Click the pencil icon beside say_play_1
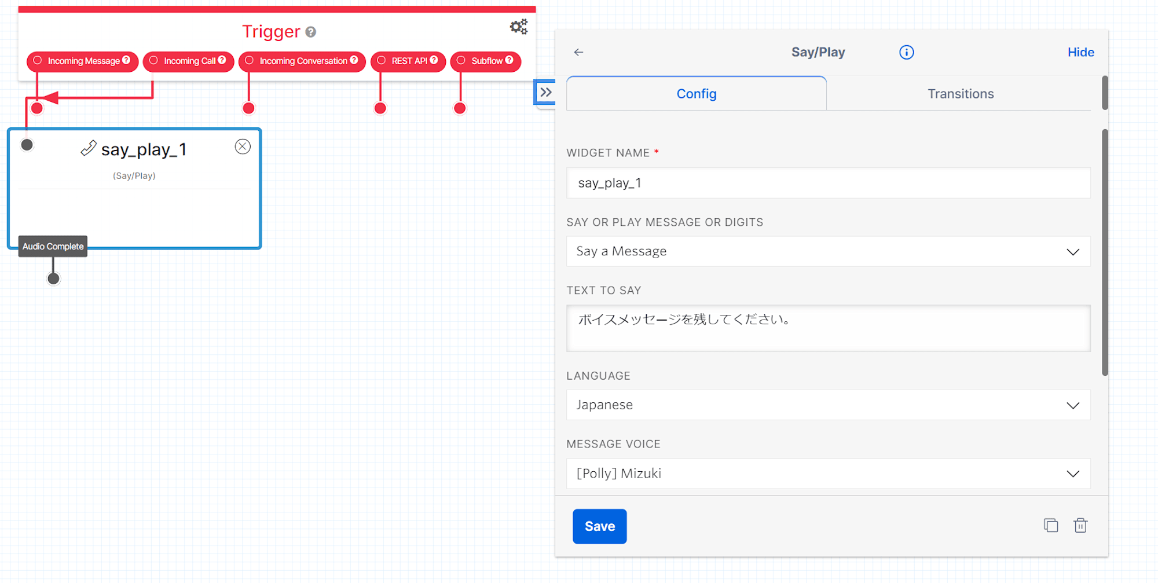The image size is (1158, 583). 88,148
